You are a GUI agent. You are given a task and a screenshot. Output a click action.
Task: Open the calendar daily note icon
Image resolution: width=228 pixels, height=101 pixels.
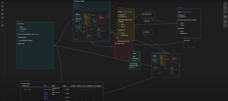(x=3, y=18)
